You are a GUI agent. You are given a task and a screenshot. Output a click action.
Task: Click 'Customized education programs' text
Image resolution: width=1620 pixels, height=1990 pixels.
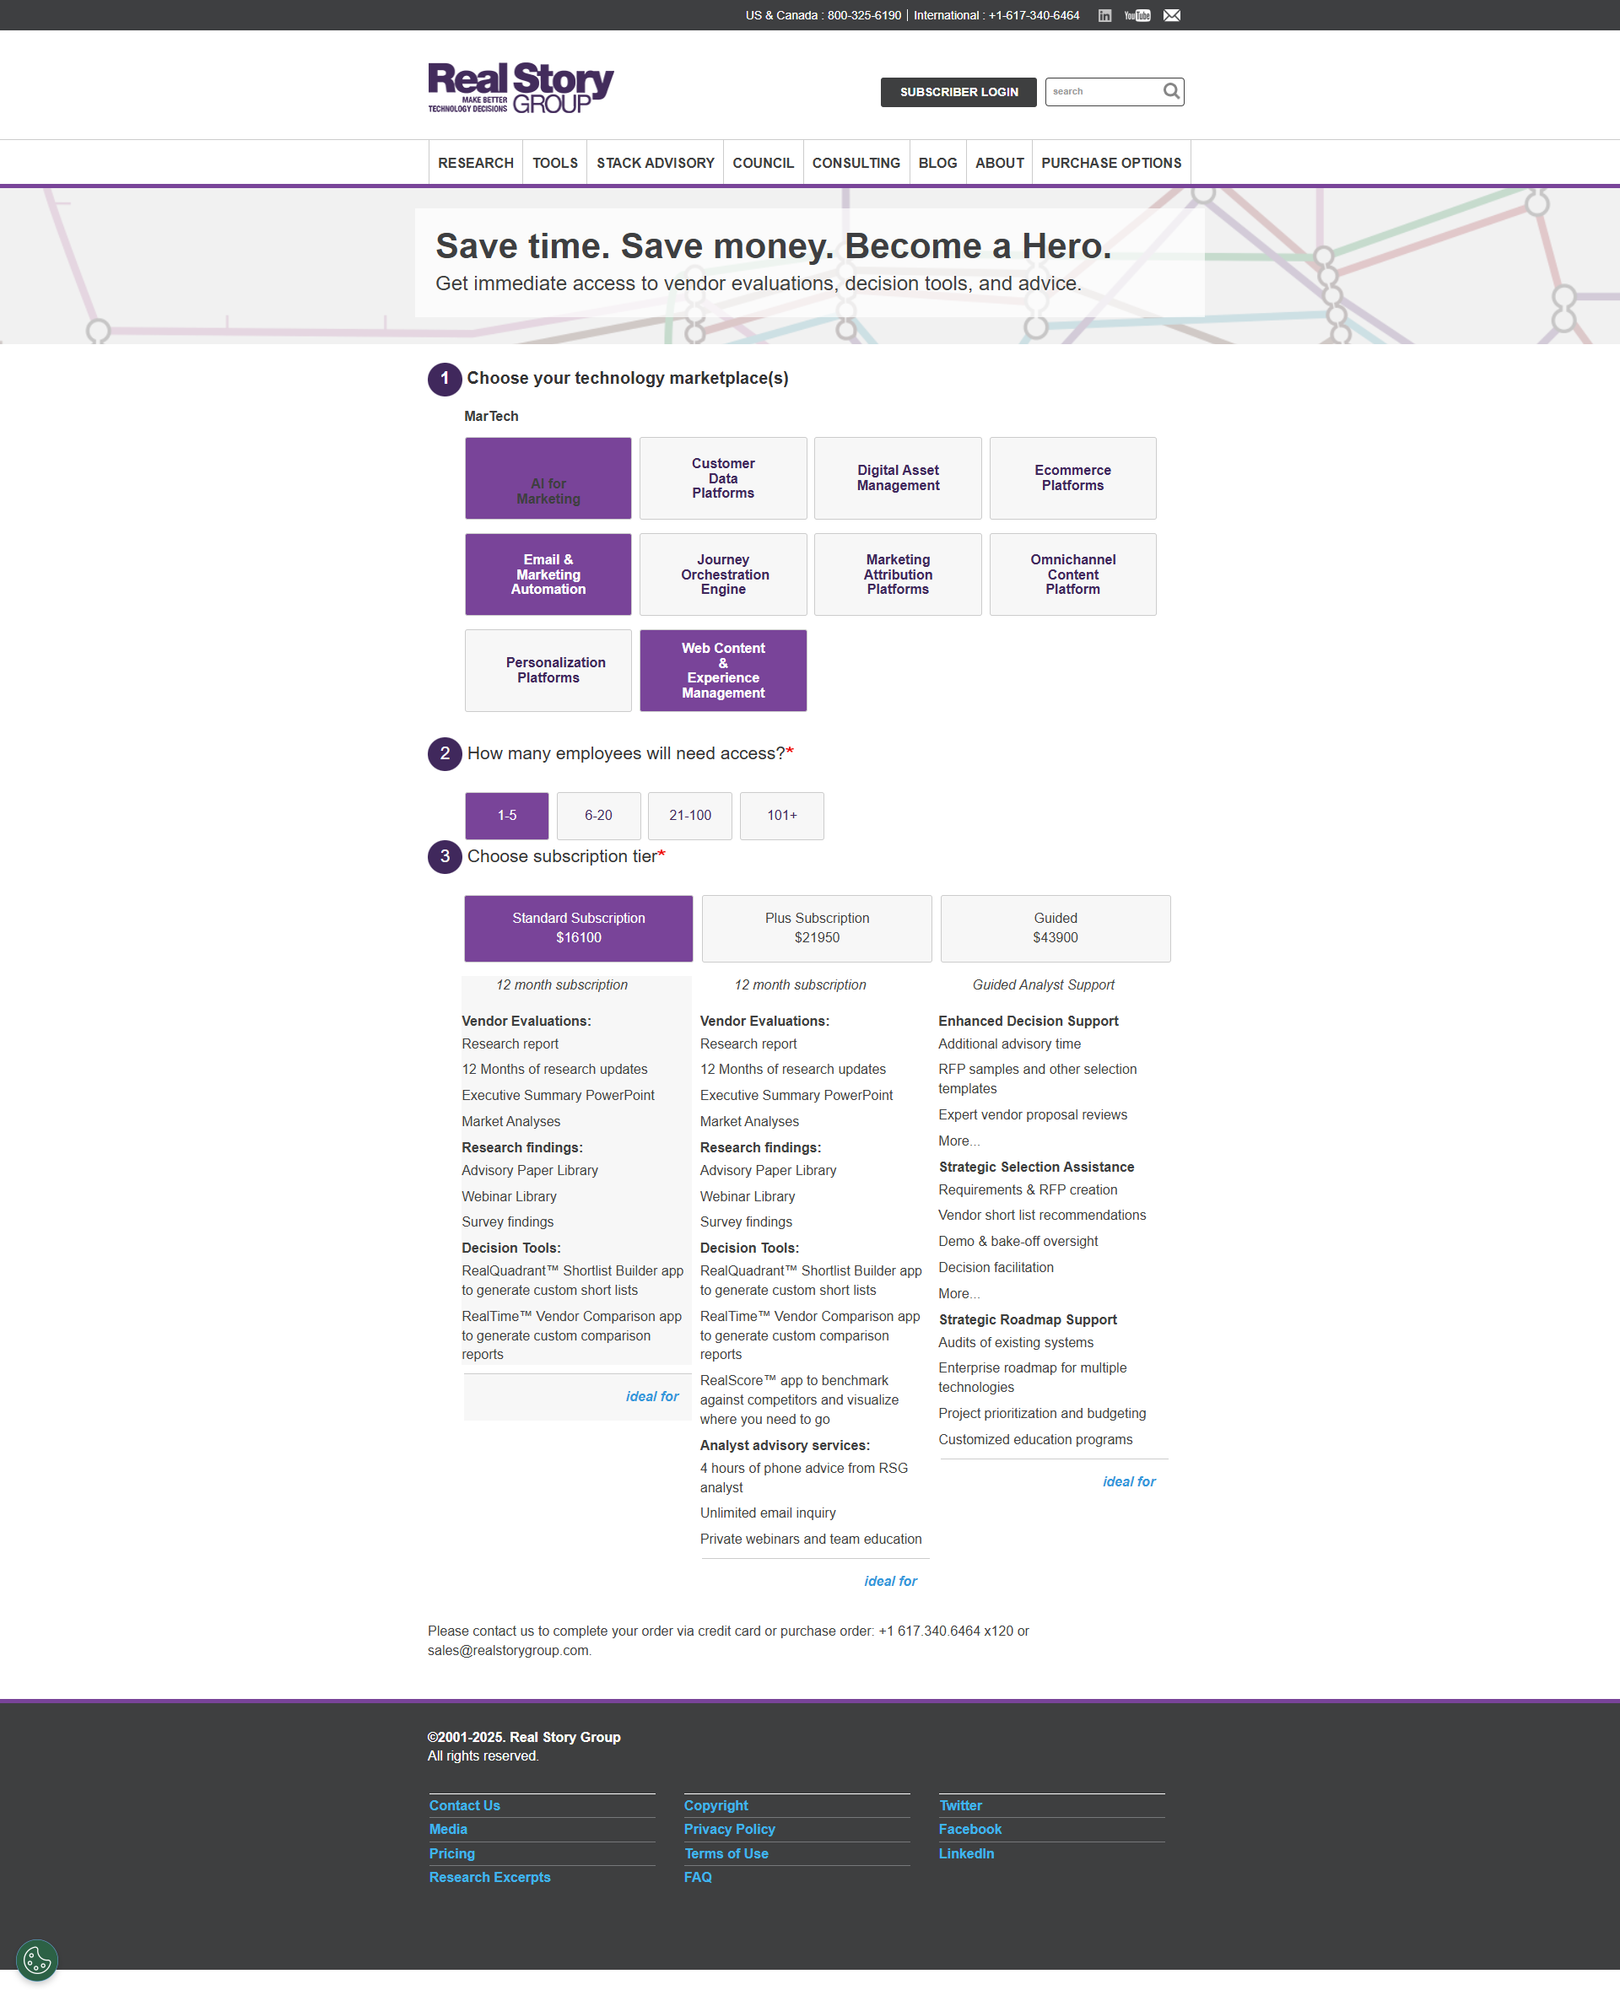pos(1035,1438)
